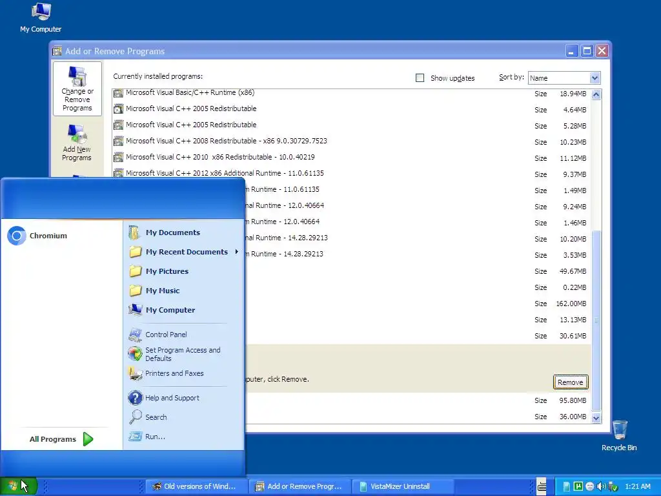Open My Computer from the Start menu
Viewport: 661px width, 496px height.
pos(170,310)
